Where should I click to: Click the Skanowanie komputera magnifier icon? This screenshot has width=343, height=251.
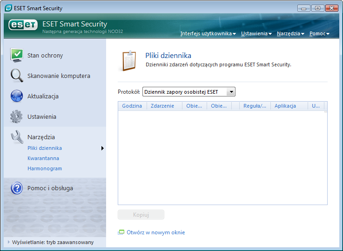(17, 76)
